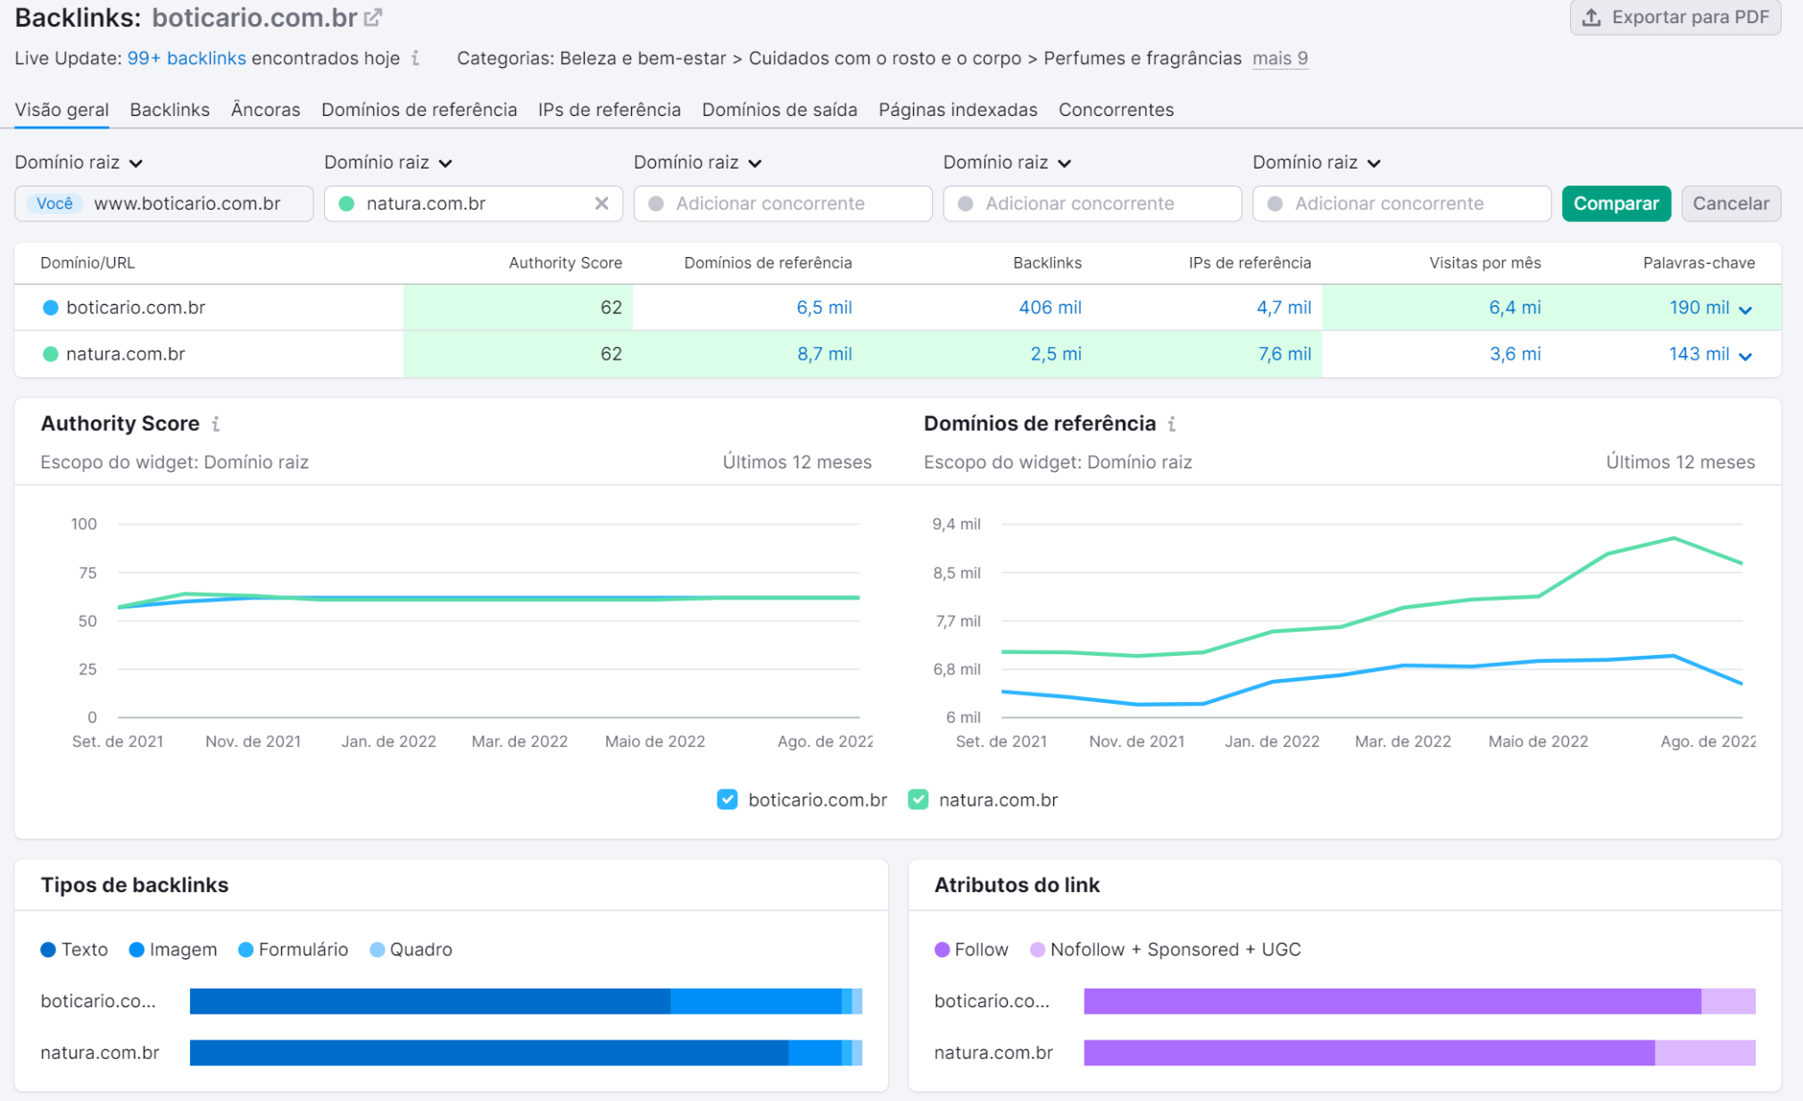1803x1101 pixels.
Task: Expand 'mais 9' categories
Action: coord(1280,58)
